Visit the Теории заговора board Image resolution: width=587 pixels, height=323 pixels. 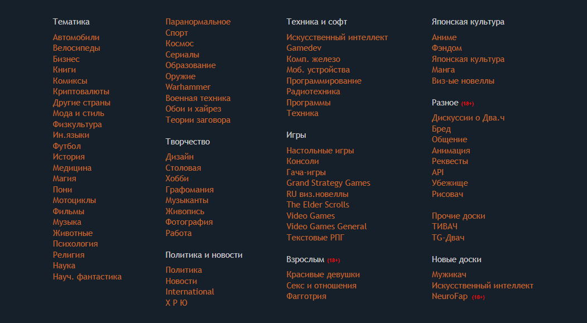click(198, 120)
